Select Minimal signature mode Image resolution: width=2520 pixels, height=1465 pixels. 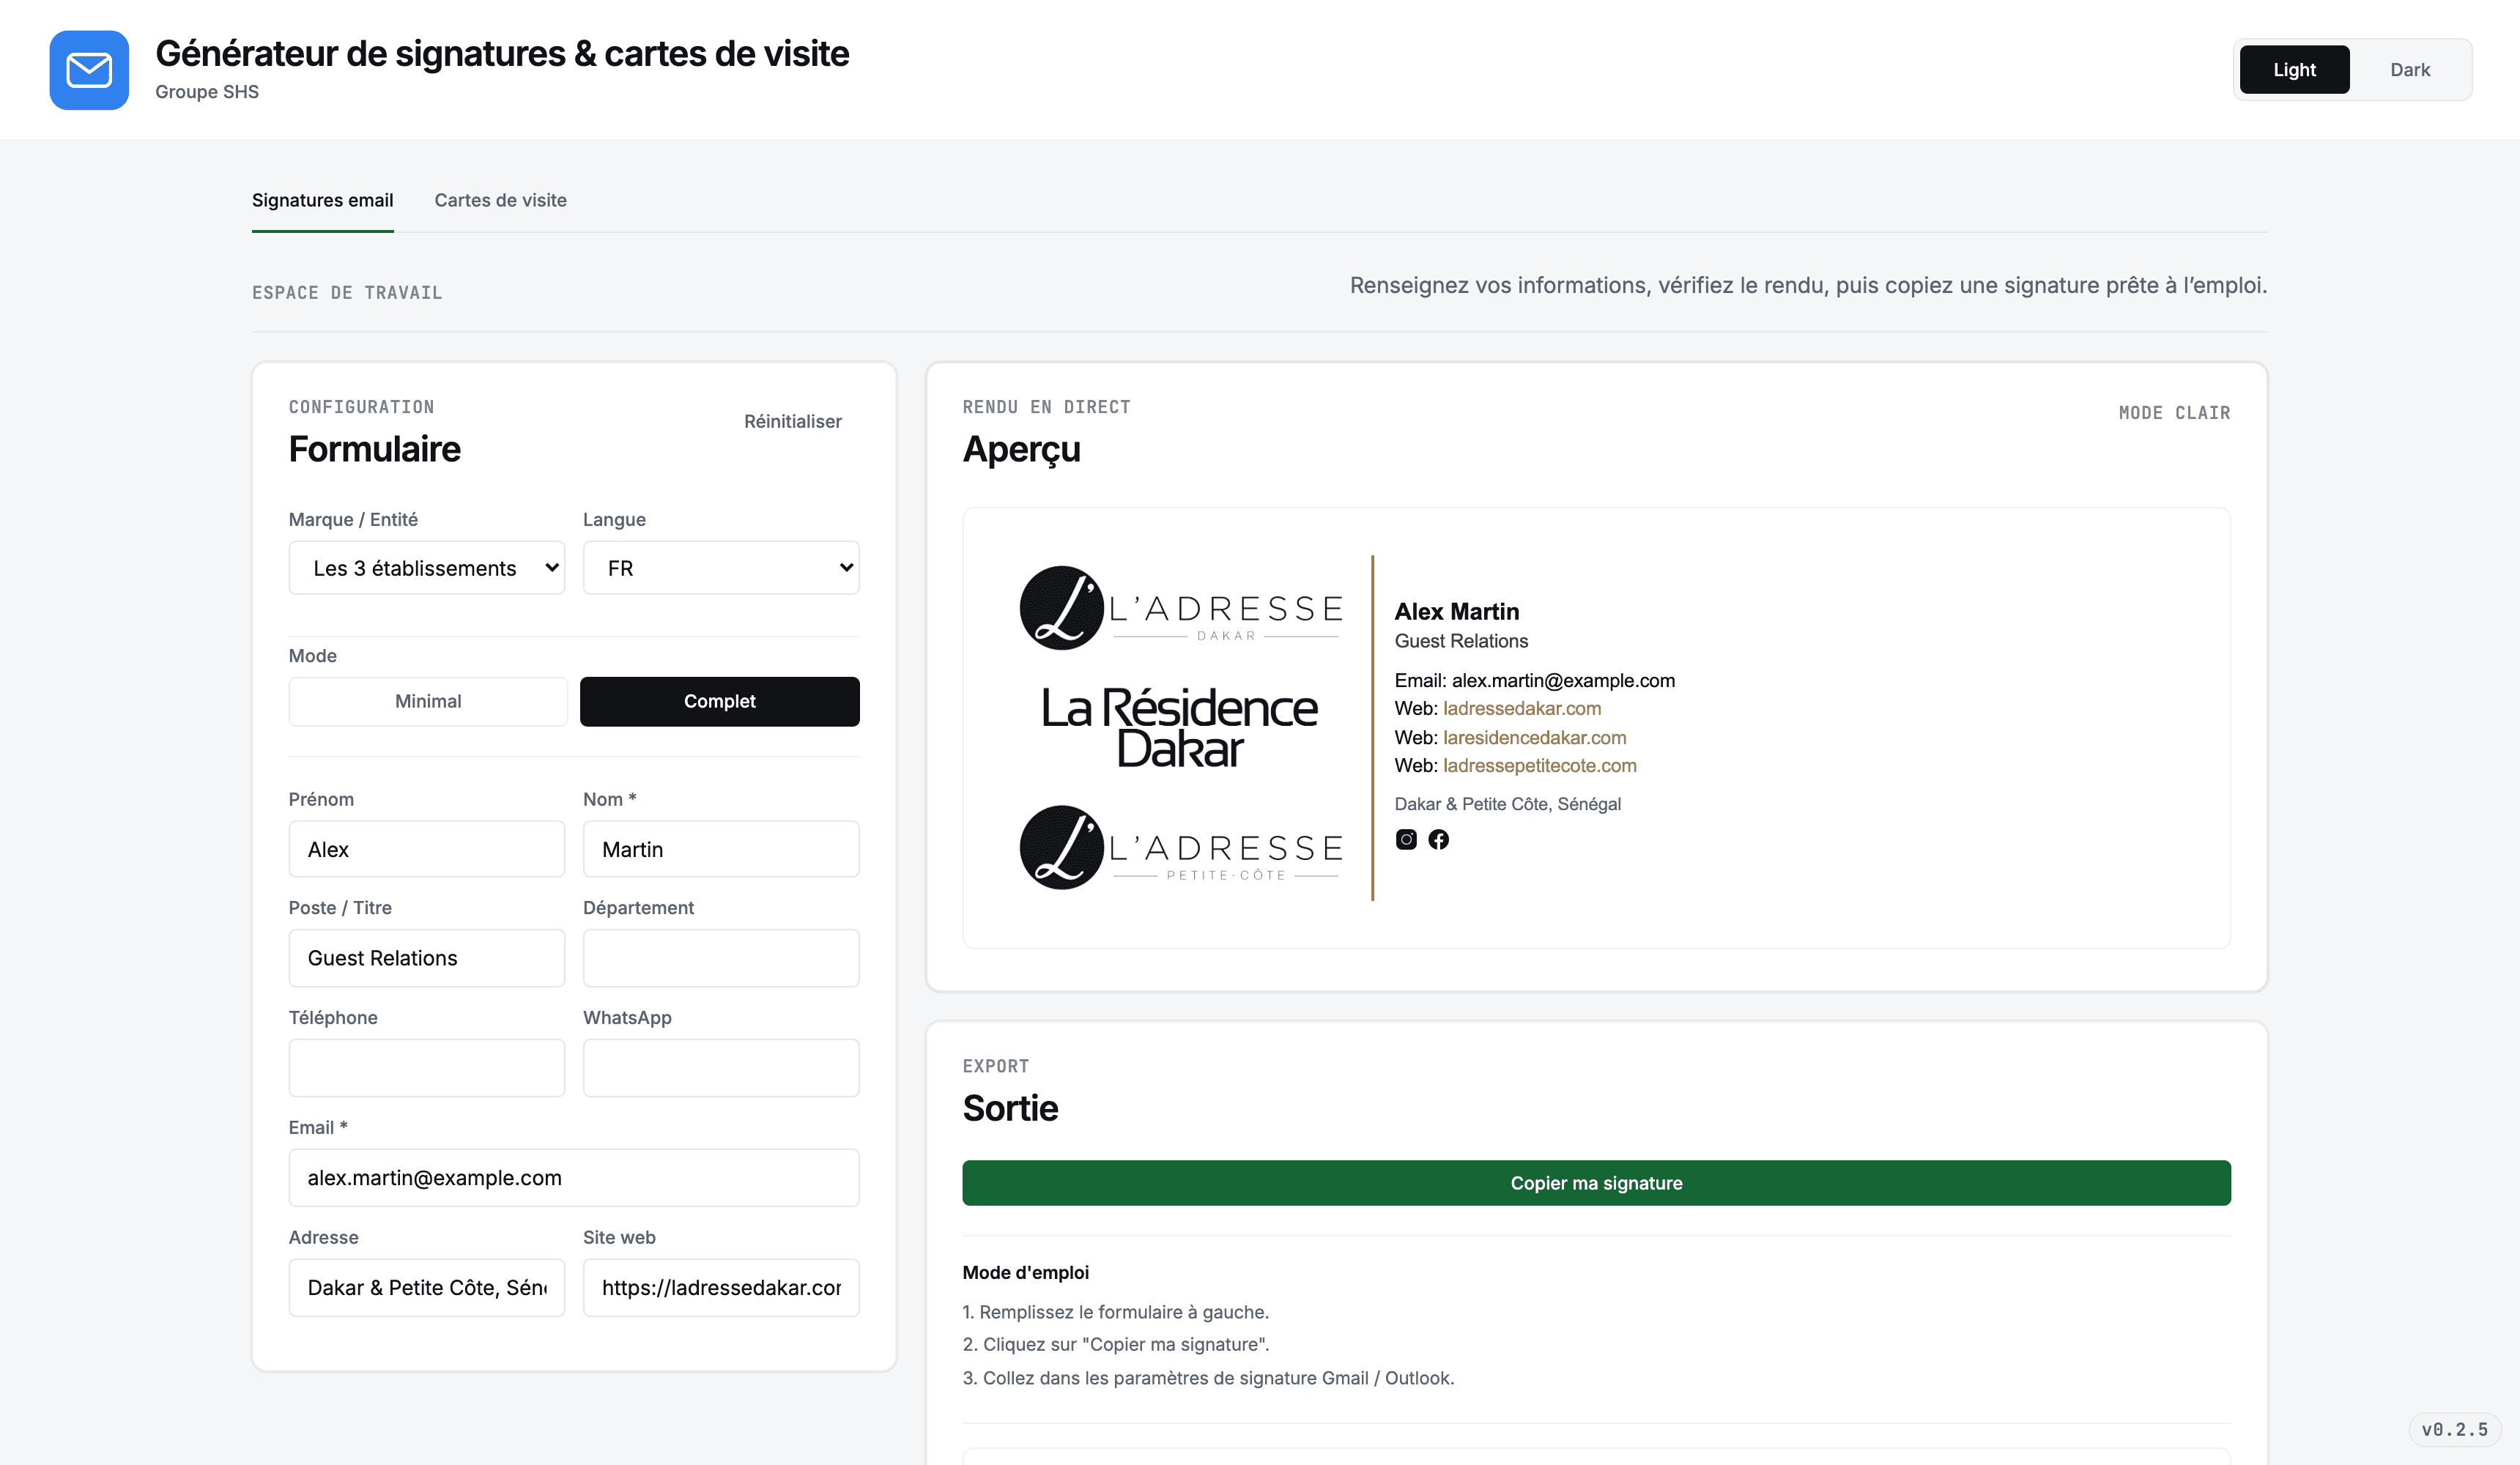point(428,701)
